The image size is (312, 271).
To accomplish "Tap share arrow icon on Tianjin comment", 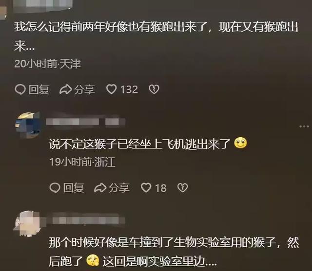I will pyautogui.click(x=65, y=90).
